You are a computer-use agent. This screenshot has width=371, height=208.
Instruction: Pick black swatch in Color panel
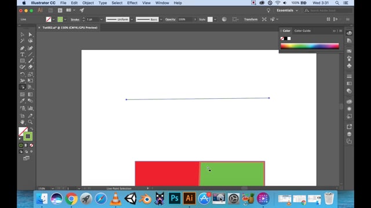coord(286,39)
